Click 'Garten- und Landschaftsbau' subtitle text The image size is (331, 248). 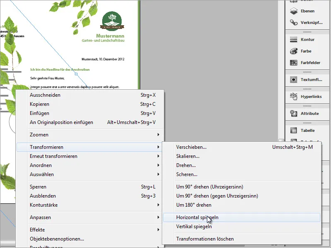tap(103, 41)
